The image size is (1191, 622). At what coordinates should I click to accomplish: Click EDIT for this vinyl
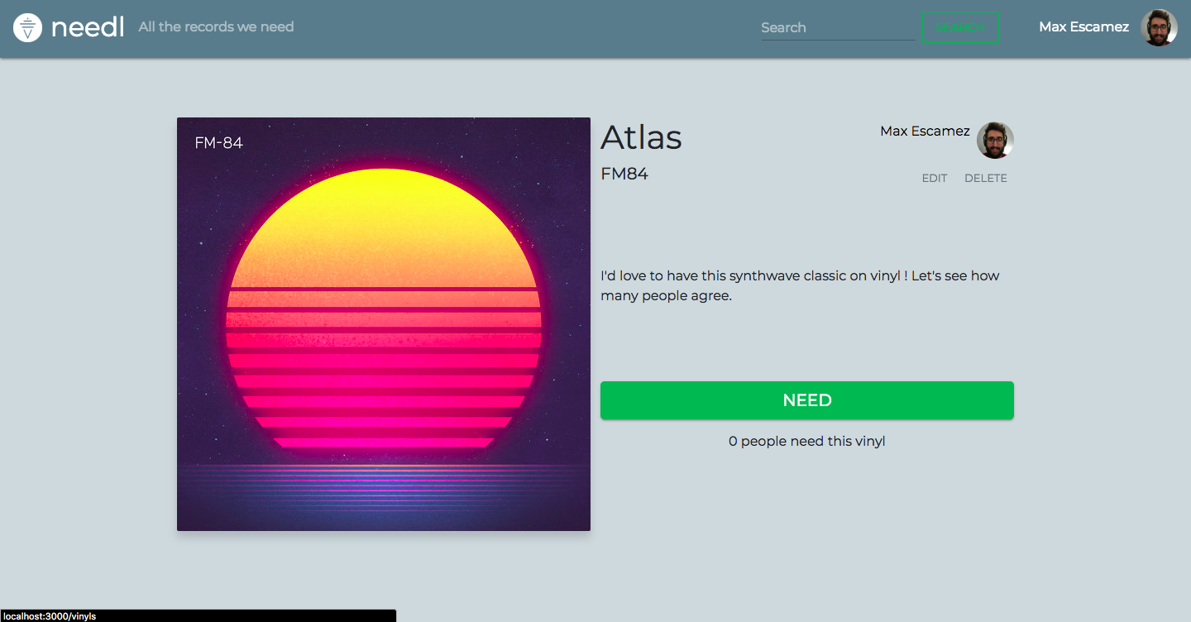(935, 178)
